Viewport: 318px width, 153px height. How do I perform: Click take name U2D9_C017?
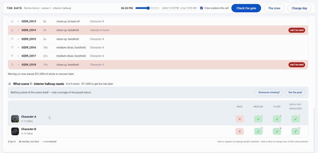(x=28, y=56)
